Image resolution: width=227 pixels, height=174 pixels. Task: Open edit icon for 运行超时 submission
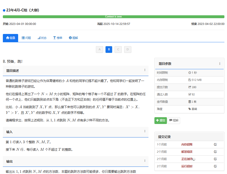click(x=215, y=166)
